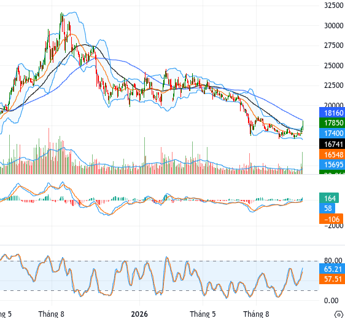Click the 27500 price scale value

coord(333,46)
